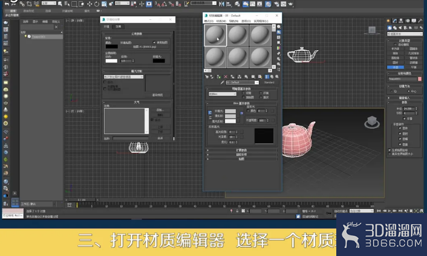The height and width of the screenshot is (256, 427).
Task: Click 渲染预览 button in exposure control
Action: 157,95
